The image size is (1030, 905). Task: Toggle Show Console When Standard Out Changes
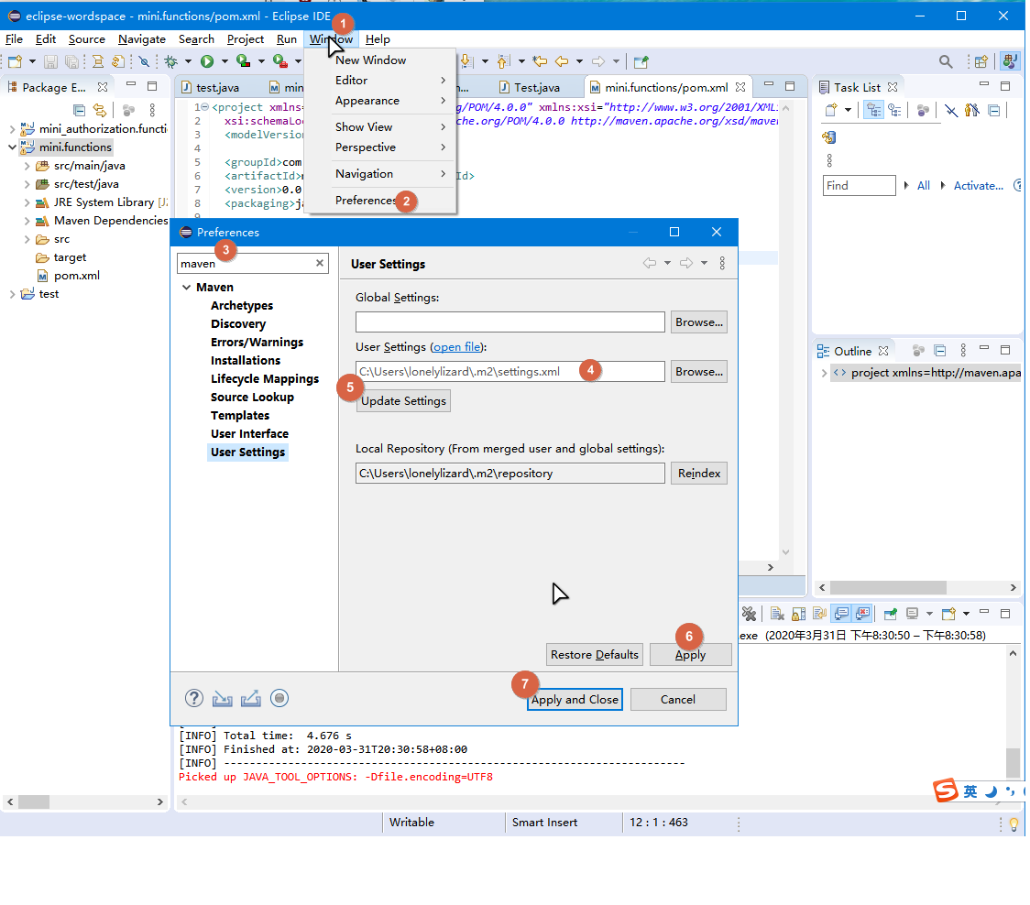click(841, 614)
